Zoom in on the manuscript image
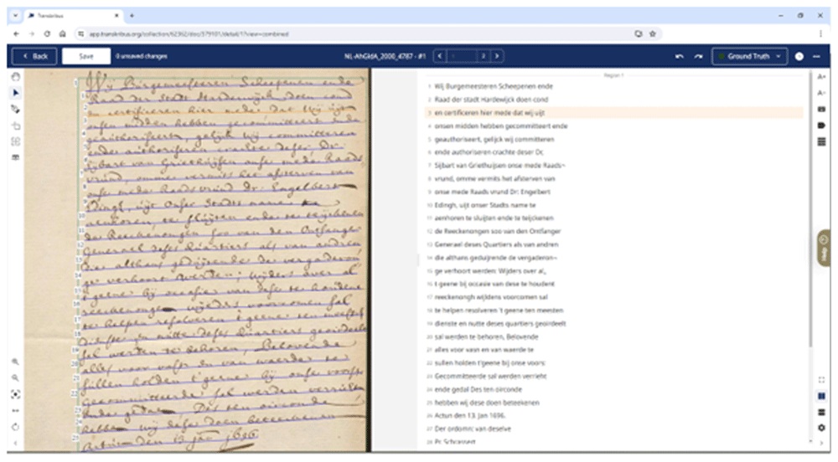 point(16,362)
